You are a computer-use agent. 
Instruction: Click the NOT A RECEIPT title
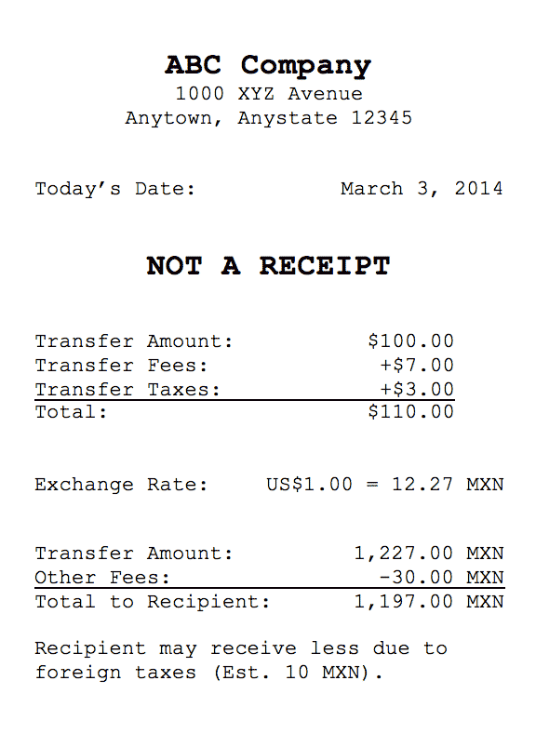[268, 266]
